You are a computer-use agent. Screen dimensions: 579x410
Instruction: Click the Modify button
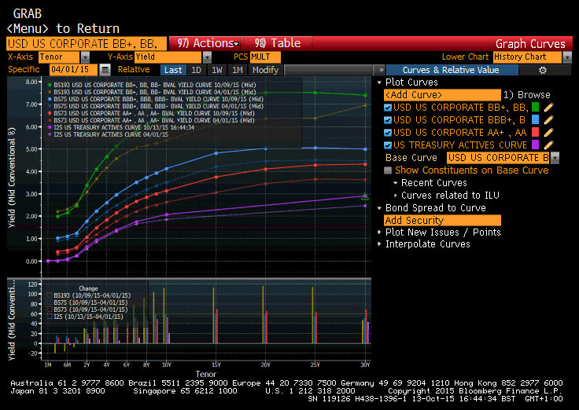(x=265, y=70)
